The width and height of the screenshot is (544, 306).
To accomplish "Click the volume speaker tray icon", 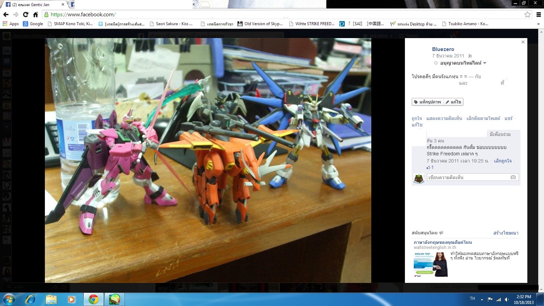I will click(x=507, y=300).
